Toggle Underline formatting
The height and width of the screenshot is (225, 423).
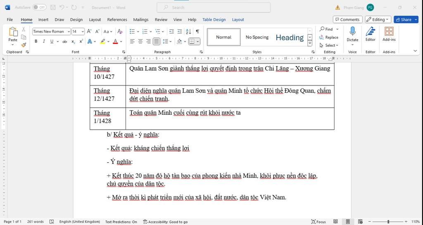tap(52, 42)
